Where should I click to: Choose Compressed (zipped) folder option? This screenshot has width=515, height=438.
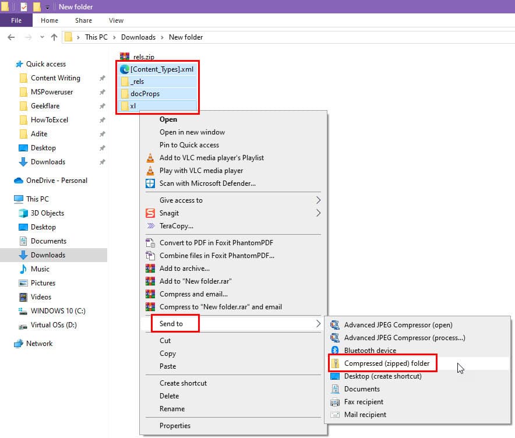coord(386,363)
